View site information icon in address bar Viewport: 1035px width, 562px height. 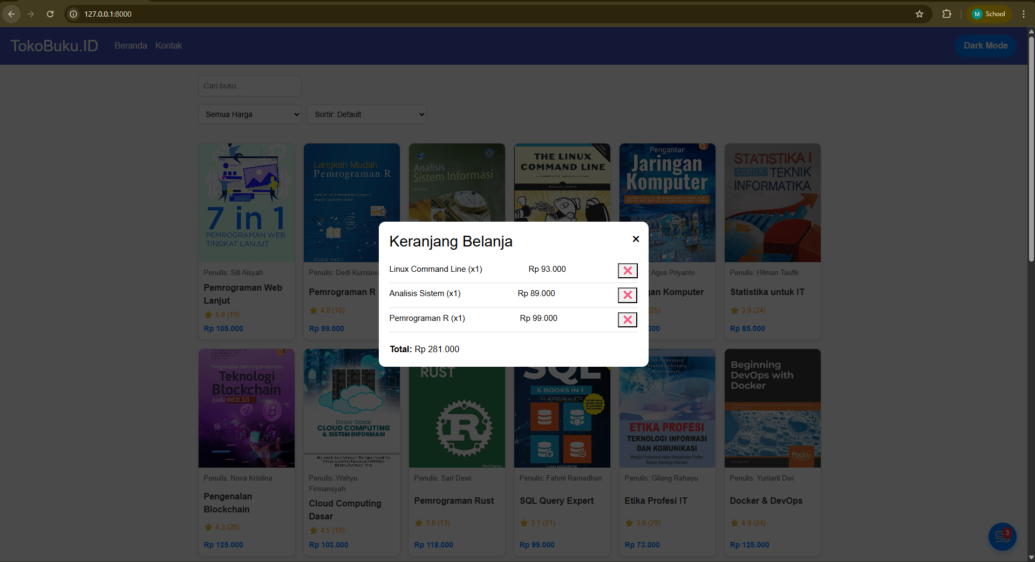pos(74,14)
